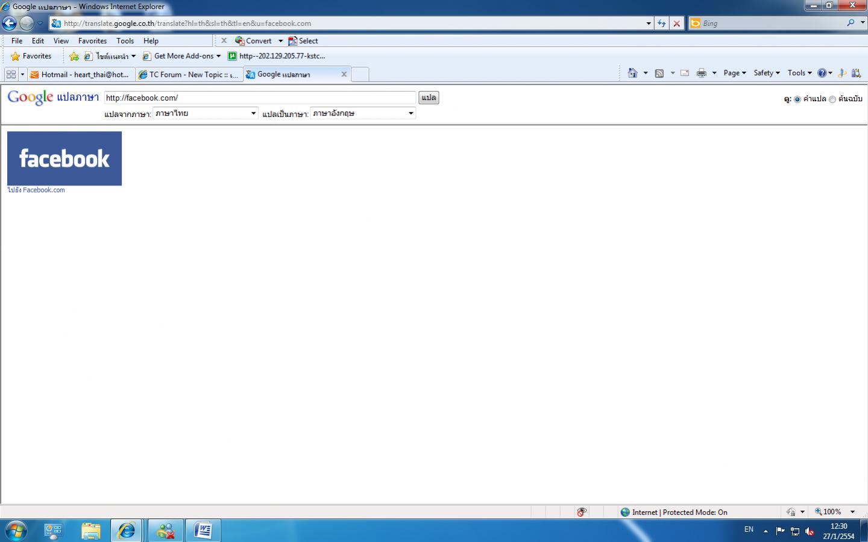Expand the Tools command bar menu
Screen dimensions: 868x542
click(800, 73)
